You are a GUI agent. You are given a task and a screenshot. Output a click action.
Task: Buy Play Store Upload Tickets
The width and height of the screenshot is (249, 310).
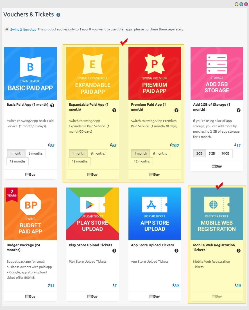coord(92,296)
